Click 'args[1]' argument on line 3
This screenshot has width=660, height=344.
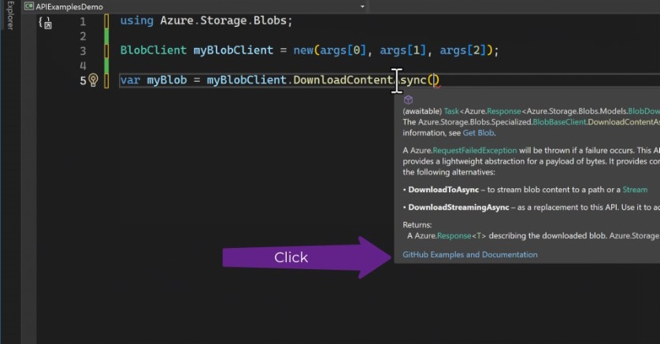tap(402, 50)
